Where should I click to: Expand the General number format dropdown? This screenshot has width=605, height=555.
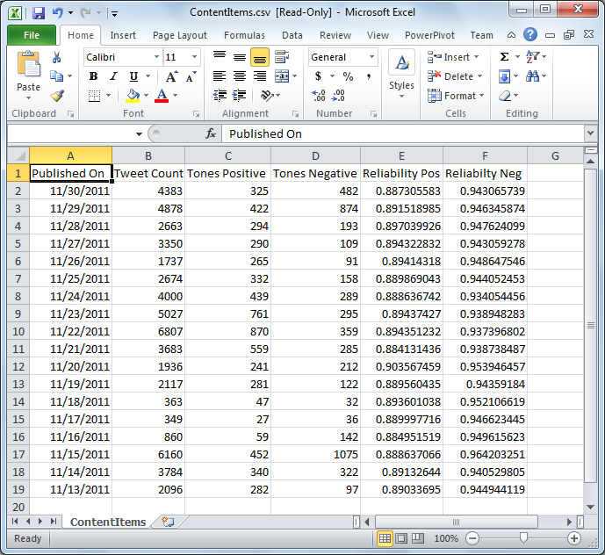[371, 57]
